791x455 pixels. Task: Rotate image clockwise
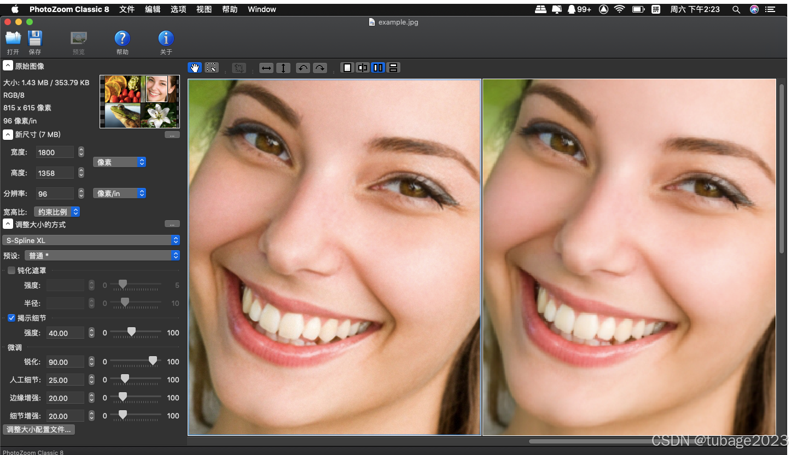coord(320,68)
